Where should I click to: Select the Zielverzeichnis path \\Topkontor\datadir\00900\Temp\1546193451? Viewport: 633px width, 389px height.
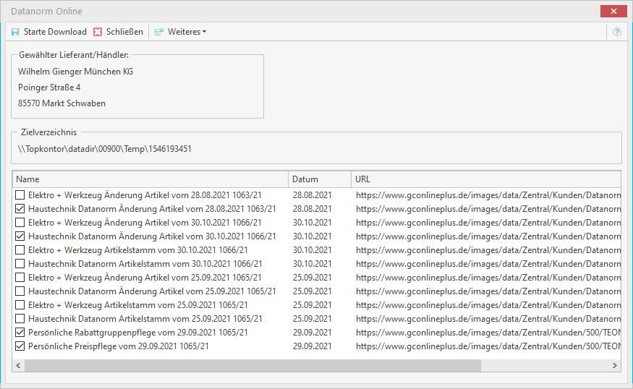click(105, 149)
